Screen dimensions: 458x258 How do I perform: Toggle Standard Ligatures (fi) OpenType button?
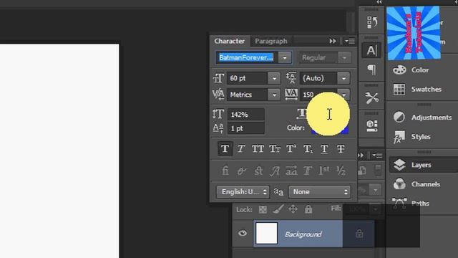225,171
